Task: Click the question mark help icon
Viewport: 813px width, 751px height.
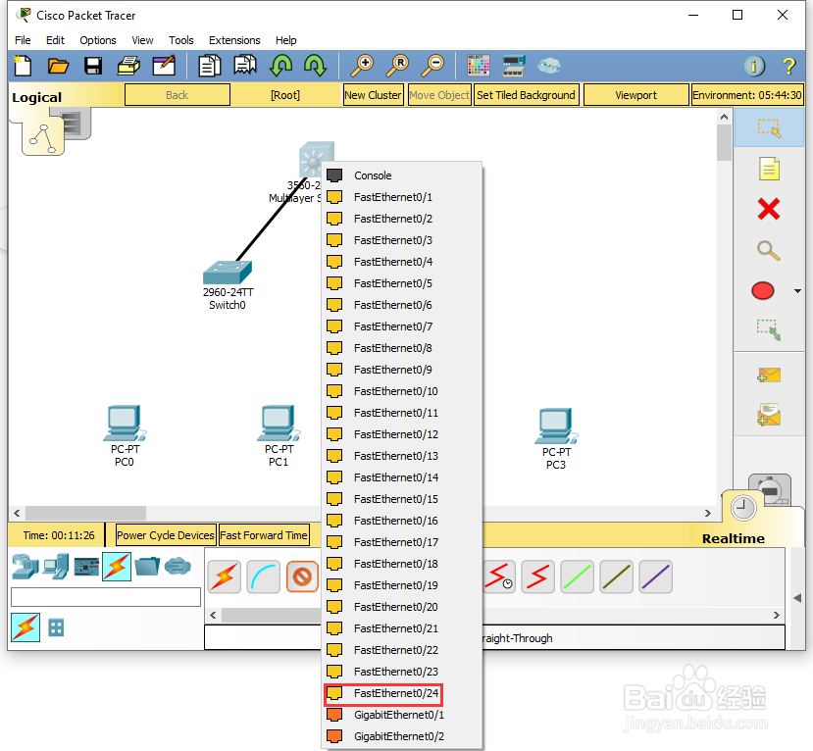Action: coord(788,66)
